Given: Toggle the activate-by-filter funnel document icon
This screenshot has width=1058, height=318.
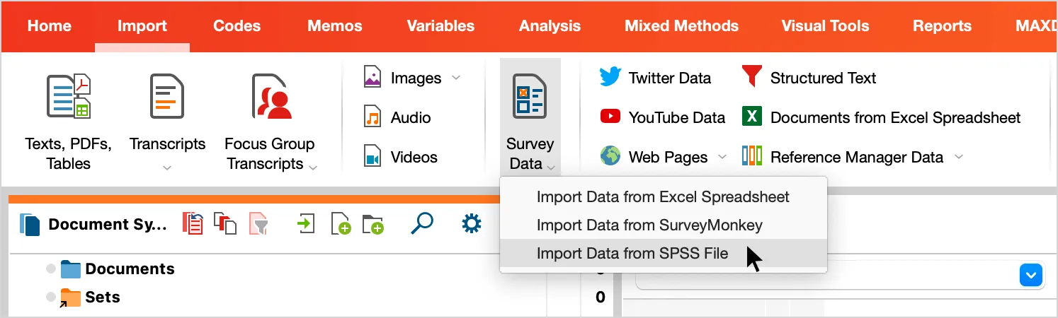Looking at the screenshot, I should pos(259,224).
